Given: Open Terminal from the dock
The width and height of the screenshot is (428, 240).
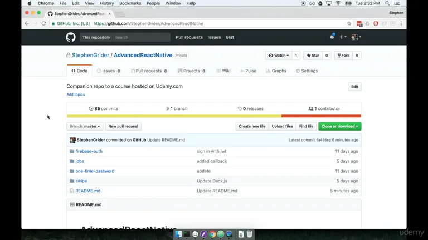Looking at the screenshot, I should pyautogui.click(x=187, y=234).
